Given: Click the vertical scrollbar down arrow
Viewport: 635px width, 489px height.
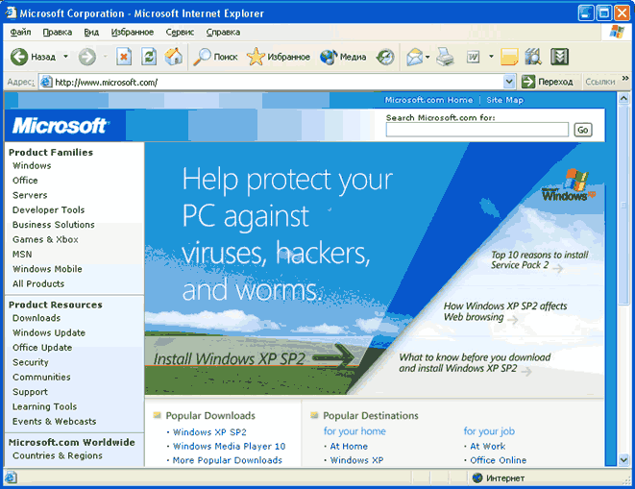Looking at the screenshot, I should point(623,460).
